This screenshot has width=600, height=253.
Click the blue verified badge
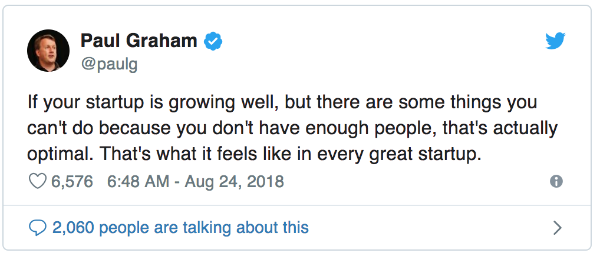click(x=213, y=41)
